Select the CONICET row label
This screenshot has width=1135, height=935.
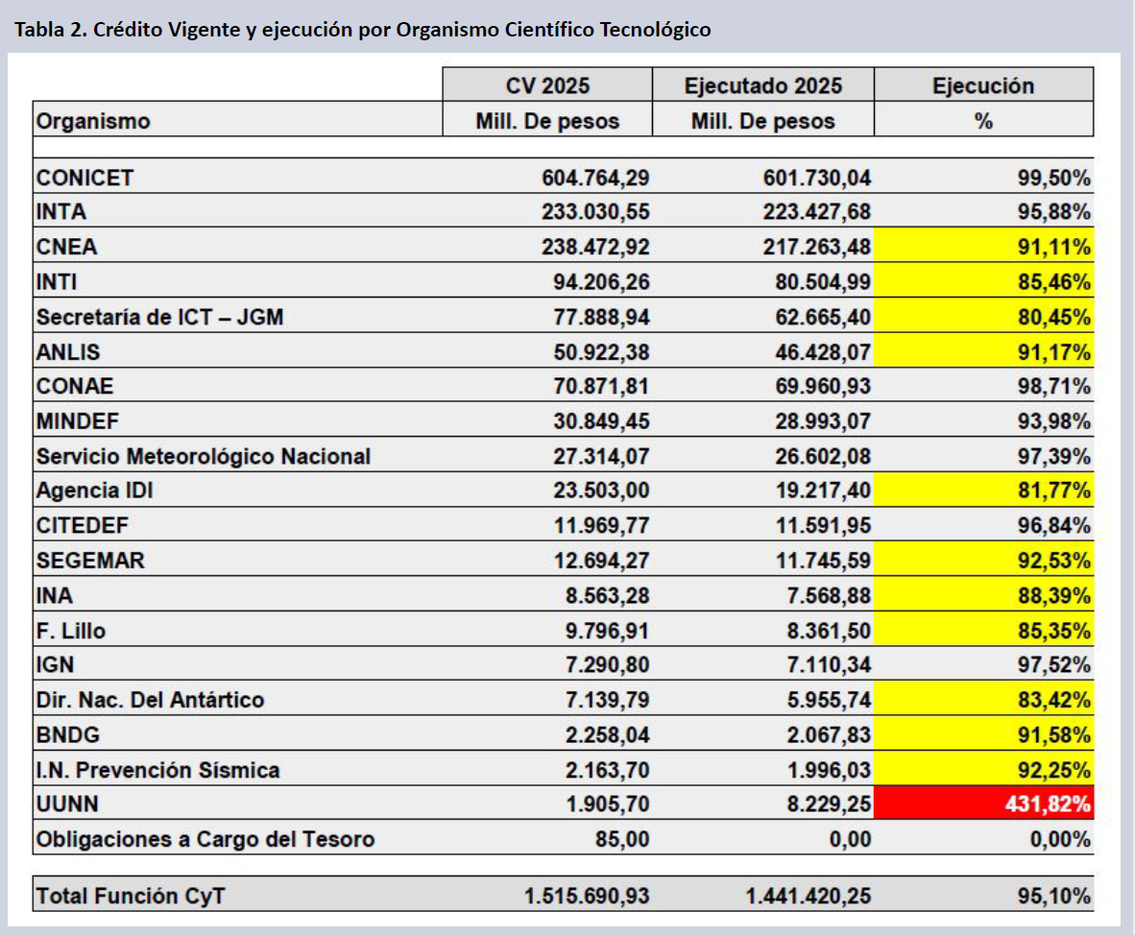pyautogui.click(x=85, y=178)
